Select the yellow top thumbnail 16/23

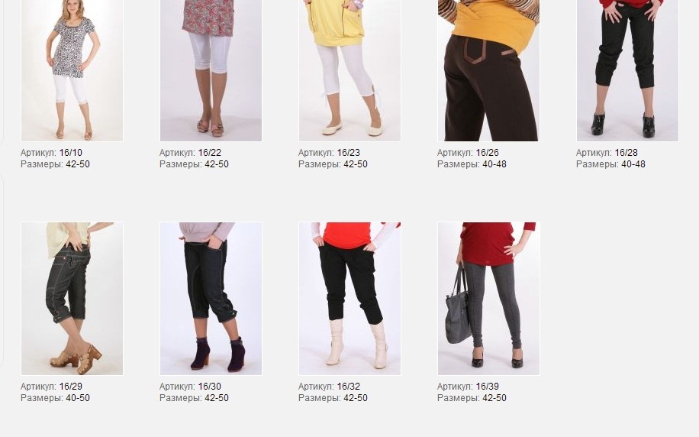coord(350,70)
